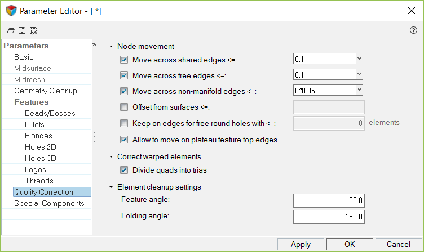Viewport: 424px width, 252px height.
Task: Disable Move across shared edges checkbox
Action: 124,59
